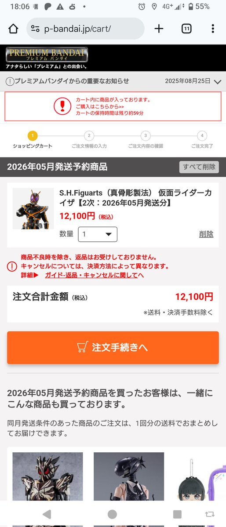Select step 2 ご注文情報の入力

tap(89, 140)
